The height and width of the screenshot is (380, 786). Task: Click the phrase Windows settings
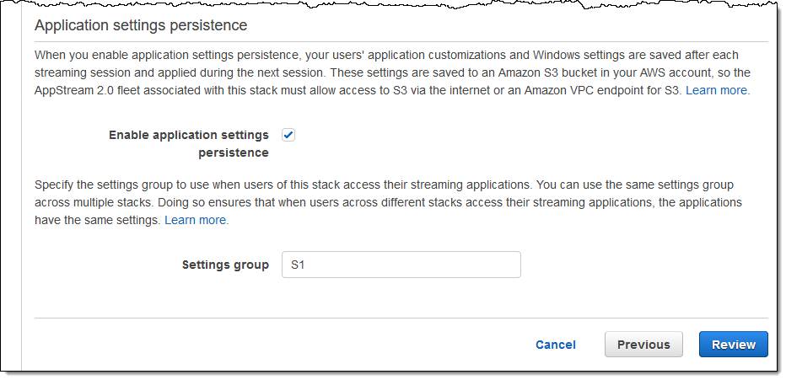[x=555, y=56]
